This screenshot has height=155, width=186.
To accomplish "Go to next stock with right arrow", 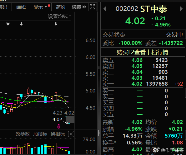I will coord(181,9).
